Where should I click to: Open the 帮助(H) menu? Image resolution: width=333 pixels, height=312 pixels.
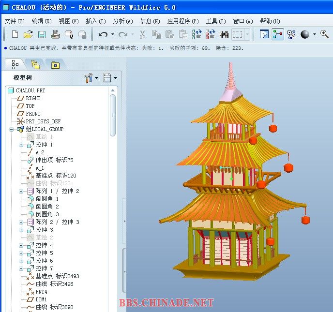click(270, 21)
